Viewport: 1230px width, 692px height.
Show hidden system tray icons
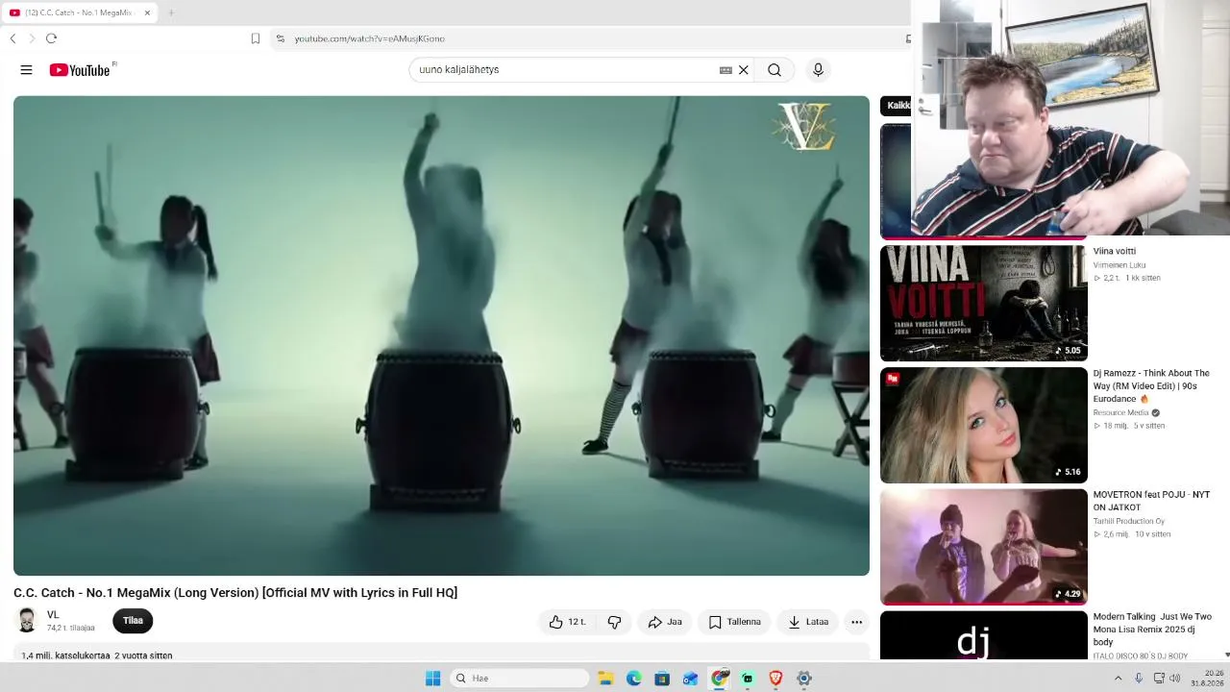(1118, 679)
